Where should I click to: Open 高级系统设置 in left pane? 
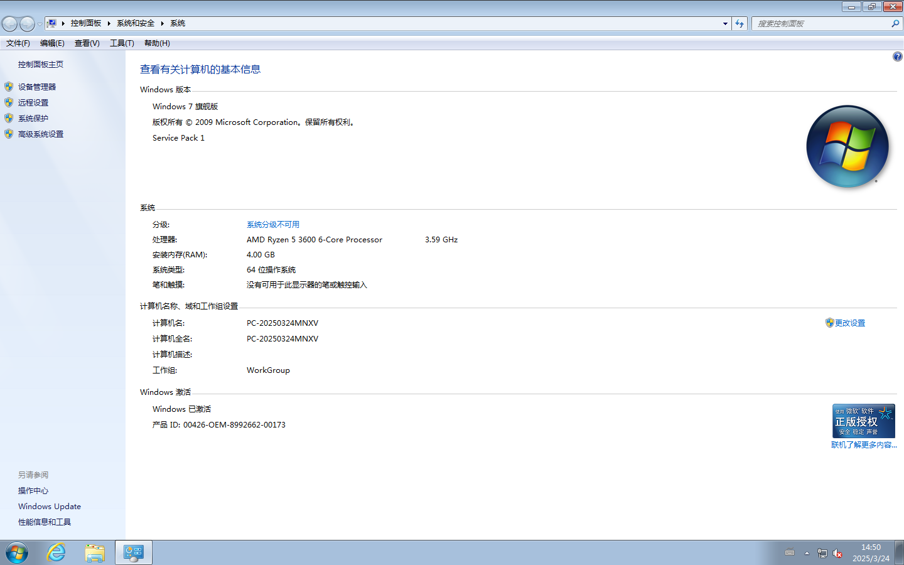pyautogui.click(x=40, y=134)
